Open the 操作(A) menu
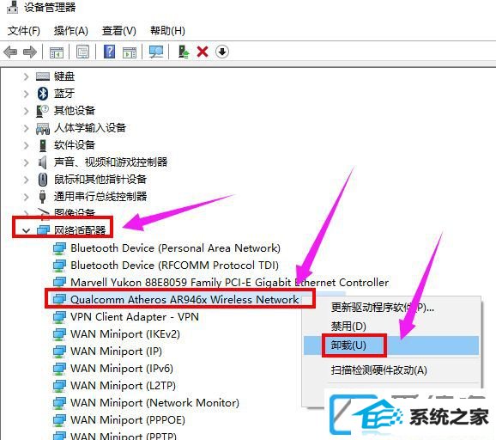This screenshot has width=496, height=440. click(x=71, y=31)
